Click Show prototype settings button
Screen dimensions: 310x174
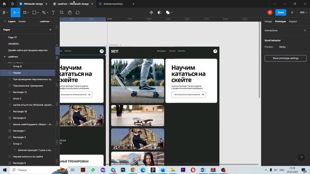coord(285,58)
